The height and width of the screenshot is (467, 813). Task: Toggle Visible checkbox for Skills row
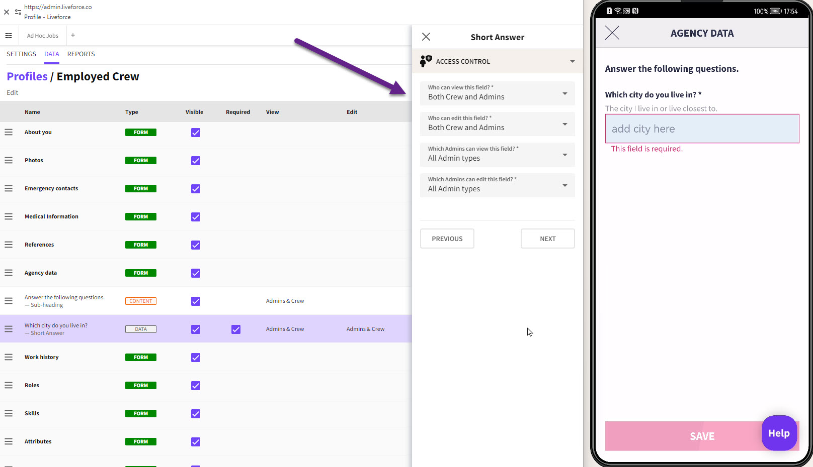[196, 414]
